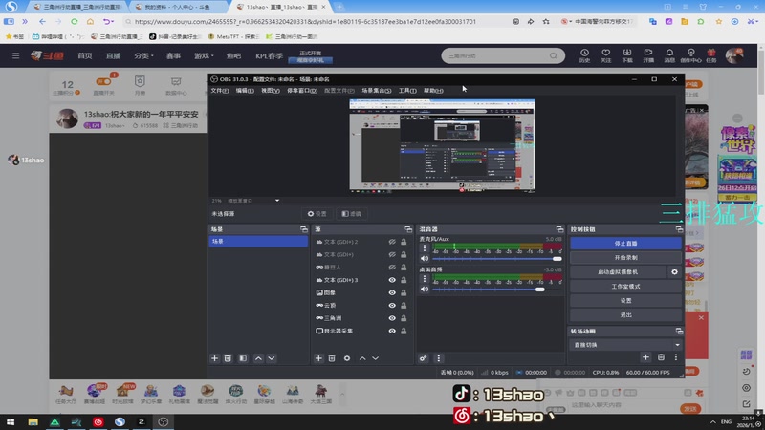Move scene up arrow in scenes panel
This screenshot has height=430, width=765.
point(258,358)
